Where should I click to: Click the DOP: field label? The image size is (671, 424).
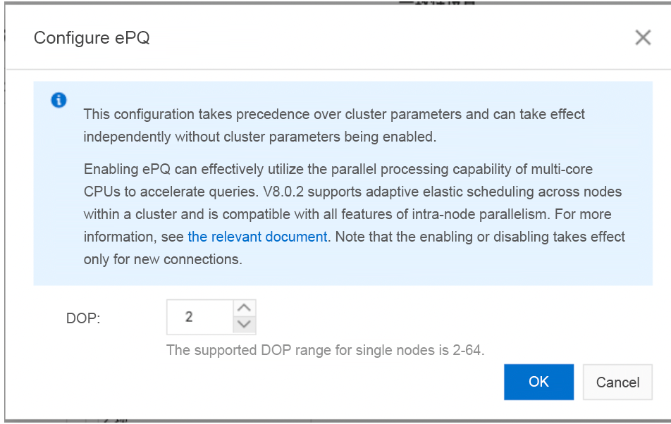point(83,318)
